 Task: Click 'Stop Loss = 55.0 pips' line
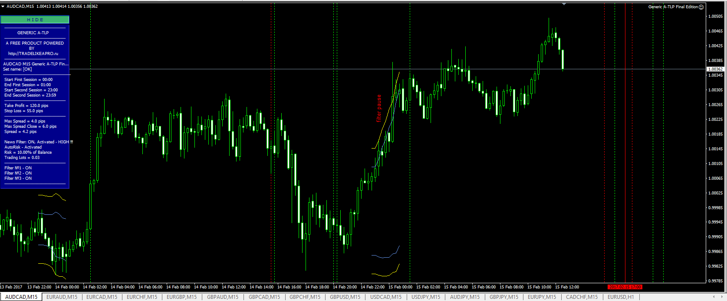(x=23, y=111)
